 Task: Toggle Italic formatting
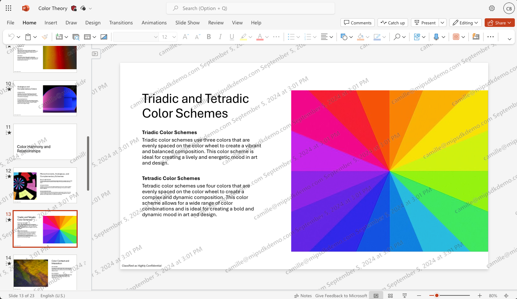[220, 37]
